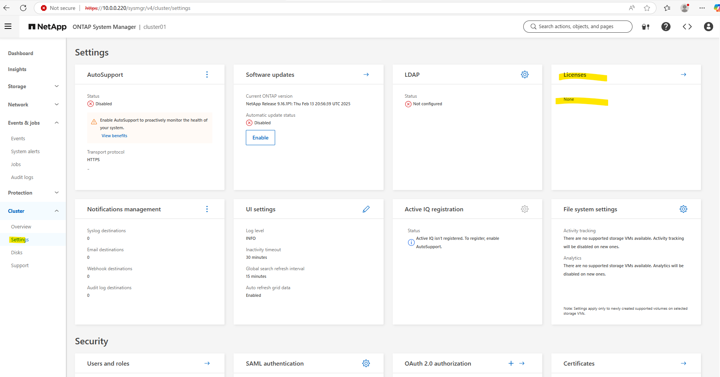Open AutoSupport more options menu
This screenshot has height=377, width=720.
click(x=207, y=74)
